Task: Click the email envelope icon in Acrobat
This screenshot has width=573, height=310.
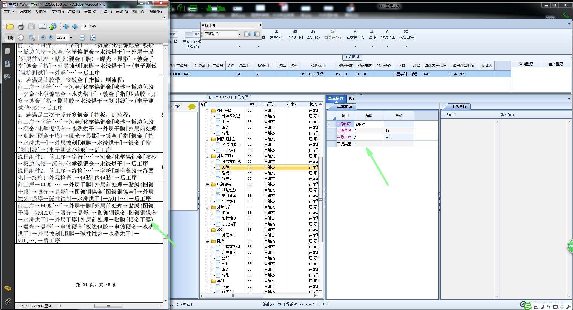Action: [x=42, y=26]
